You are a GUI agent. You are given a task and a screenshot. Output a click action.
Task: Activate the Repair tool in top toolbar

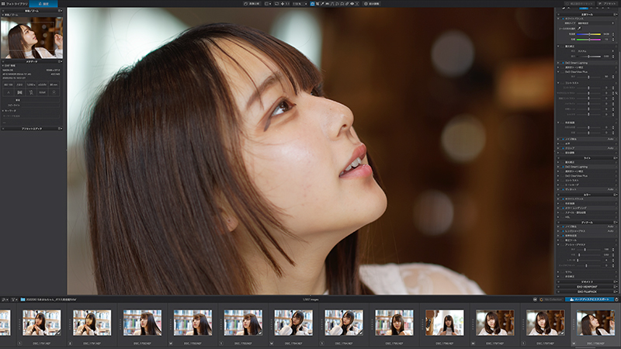(x=347, y=4)
